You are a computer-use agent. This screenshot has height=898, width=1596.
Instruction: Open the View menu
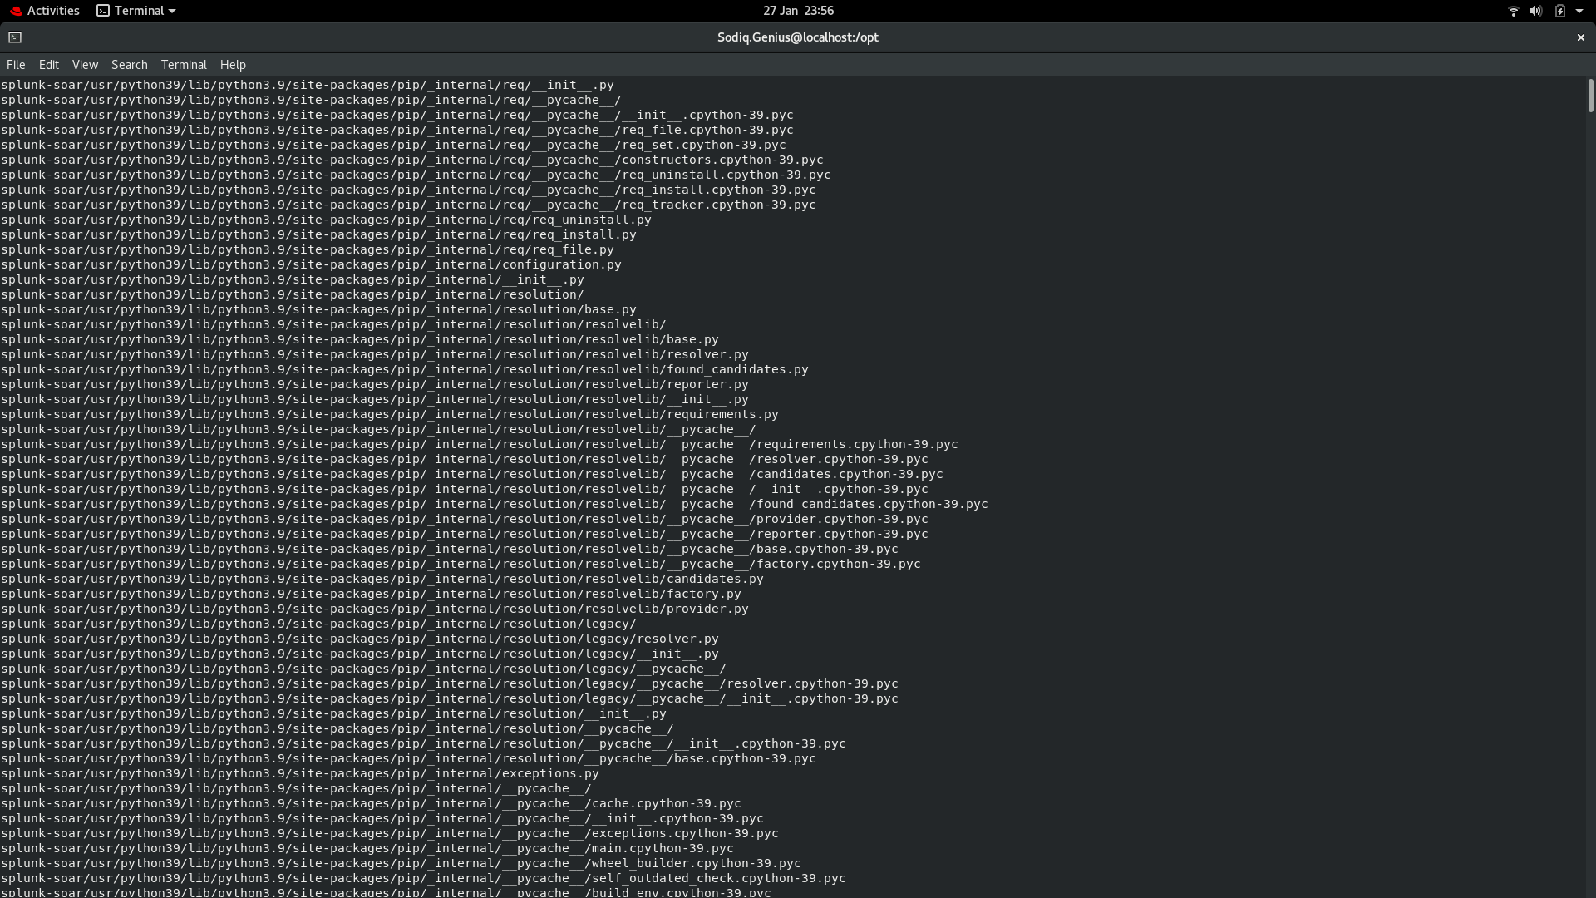[85, 65]
